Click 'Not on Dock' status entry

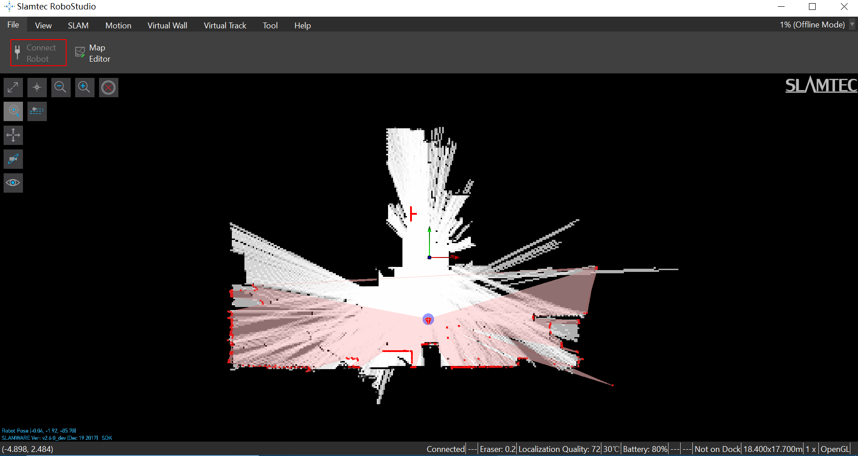[x=717, y=449]
